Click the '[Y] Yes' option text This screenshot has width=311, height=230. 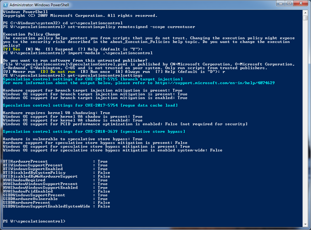point(12,49)
